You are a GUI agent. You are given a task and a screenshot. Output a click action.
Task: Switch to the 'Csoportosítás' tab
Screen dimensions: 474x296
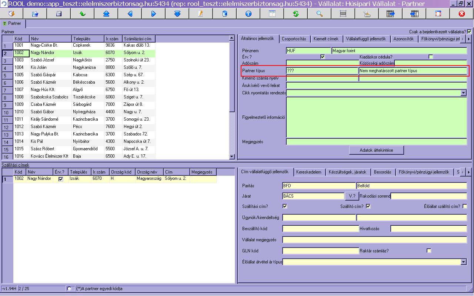pyautogui.click(x=294, y=39)
